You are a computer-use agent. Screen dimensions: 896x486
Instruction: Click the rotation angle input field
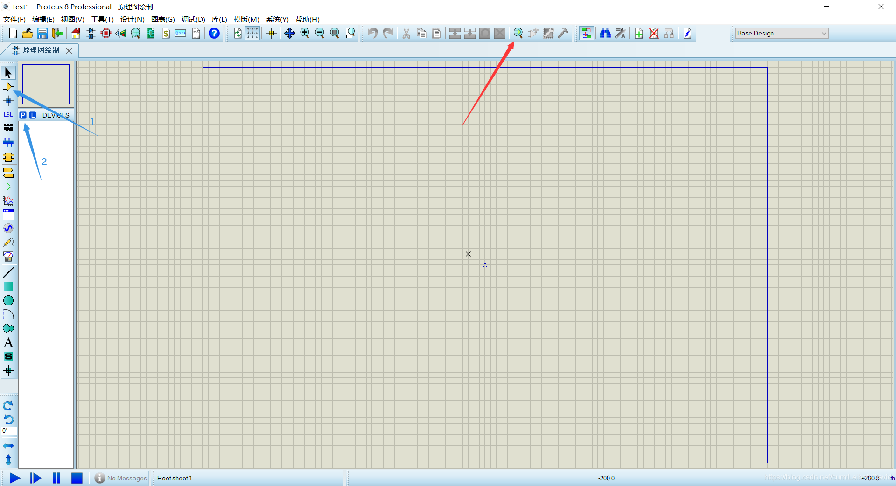pos(9,431)
